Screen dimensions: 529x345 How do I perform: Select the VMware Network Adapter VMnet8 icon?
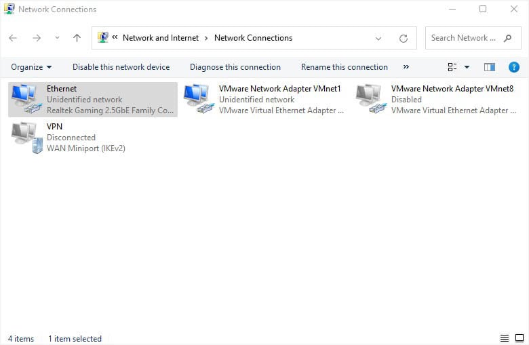pos(371,99)
